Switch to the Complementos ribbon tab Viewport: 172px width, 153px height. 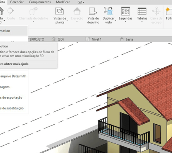pos(40,2)
